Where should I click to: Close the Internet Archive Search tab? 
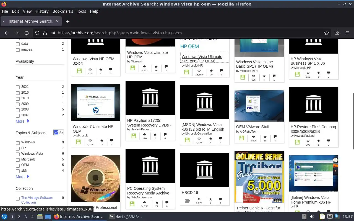(x=57, y=21)
